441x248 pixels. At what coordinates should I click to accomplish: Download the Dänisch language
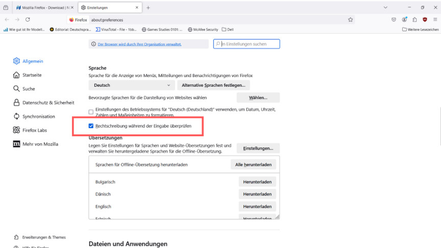tap(257, 194)
